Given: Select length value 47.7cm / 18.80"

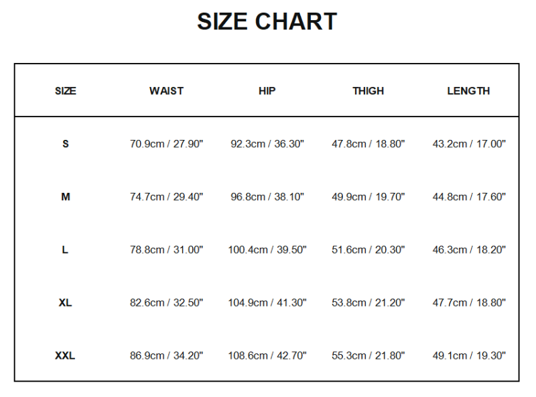Looking at the screenshot, I should coord(469,303).
